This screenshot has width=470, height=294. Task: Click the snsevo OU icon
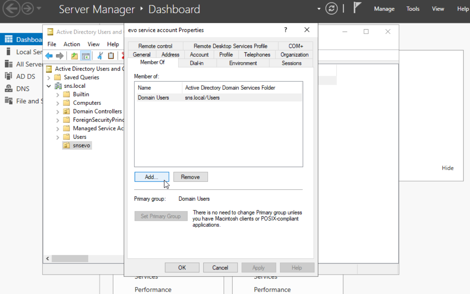tap(67, 145)
